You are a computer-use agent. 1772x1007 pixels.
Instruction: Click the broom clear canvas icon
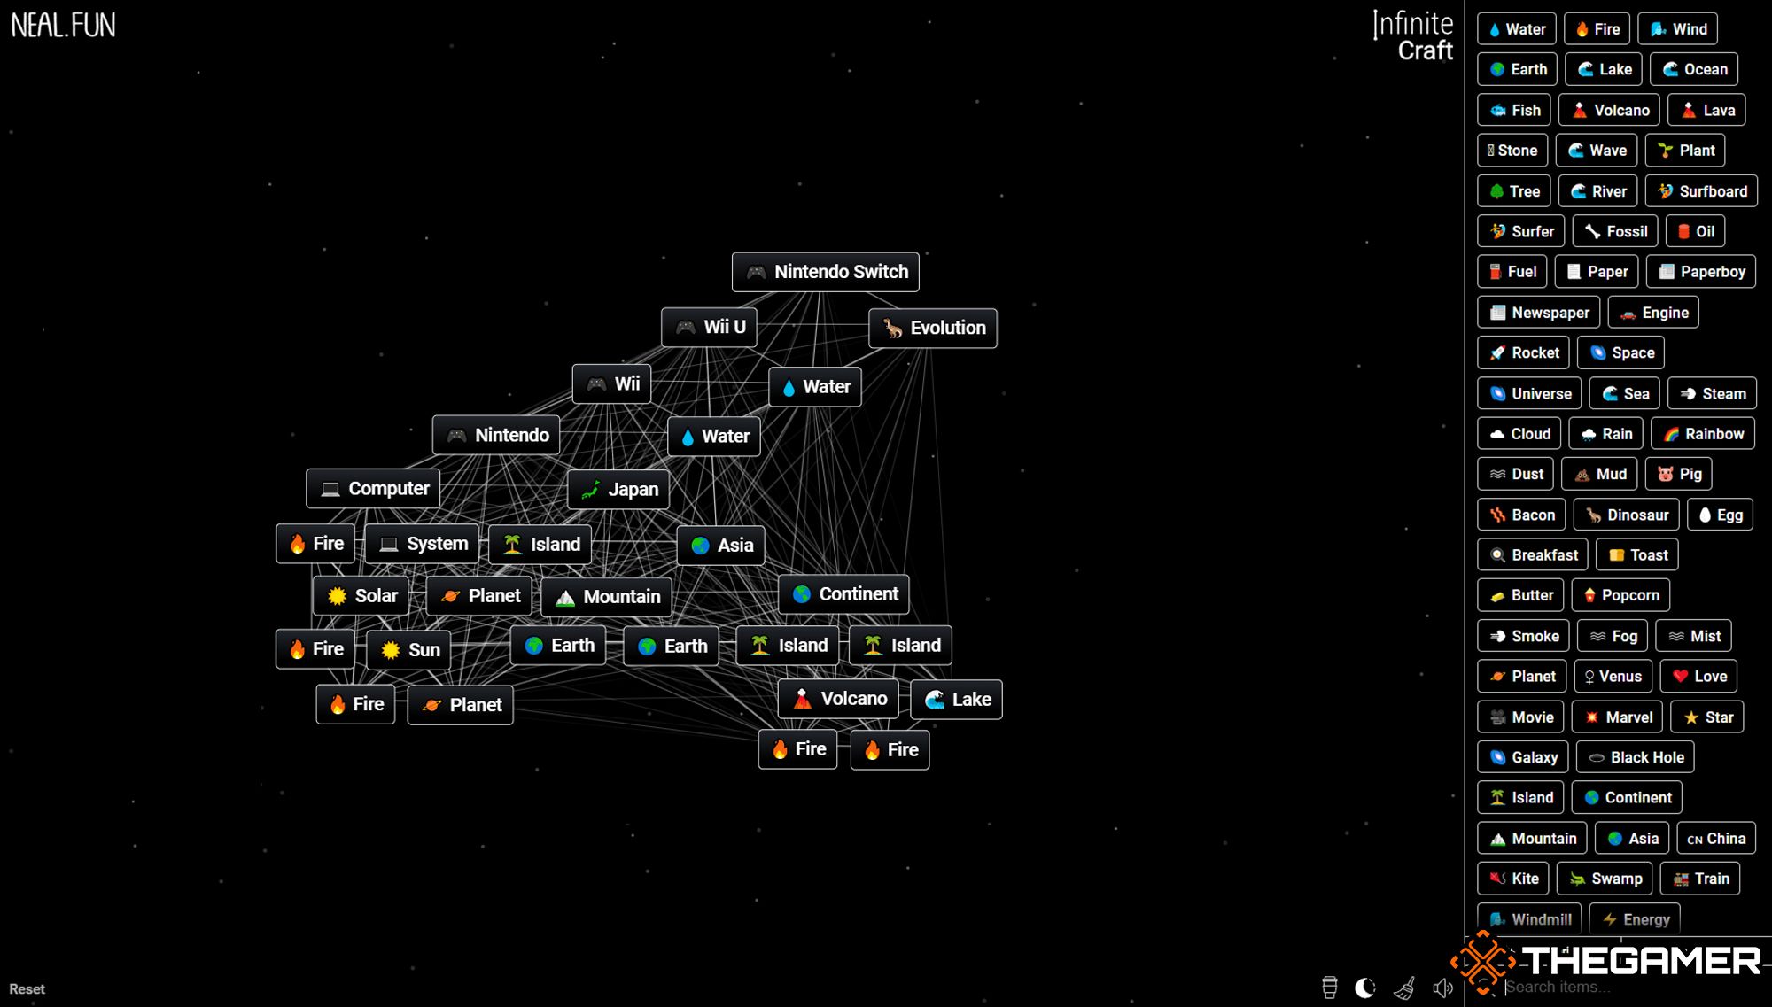pyautogui.click(x=1404, y=988)
